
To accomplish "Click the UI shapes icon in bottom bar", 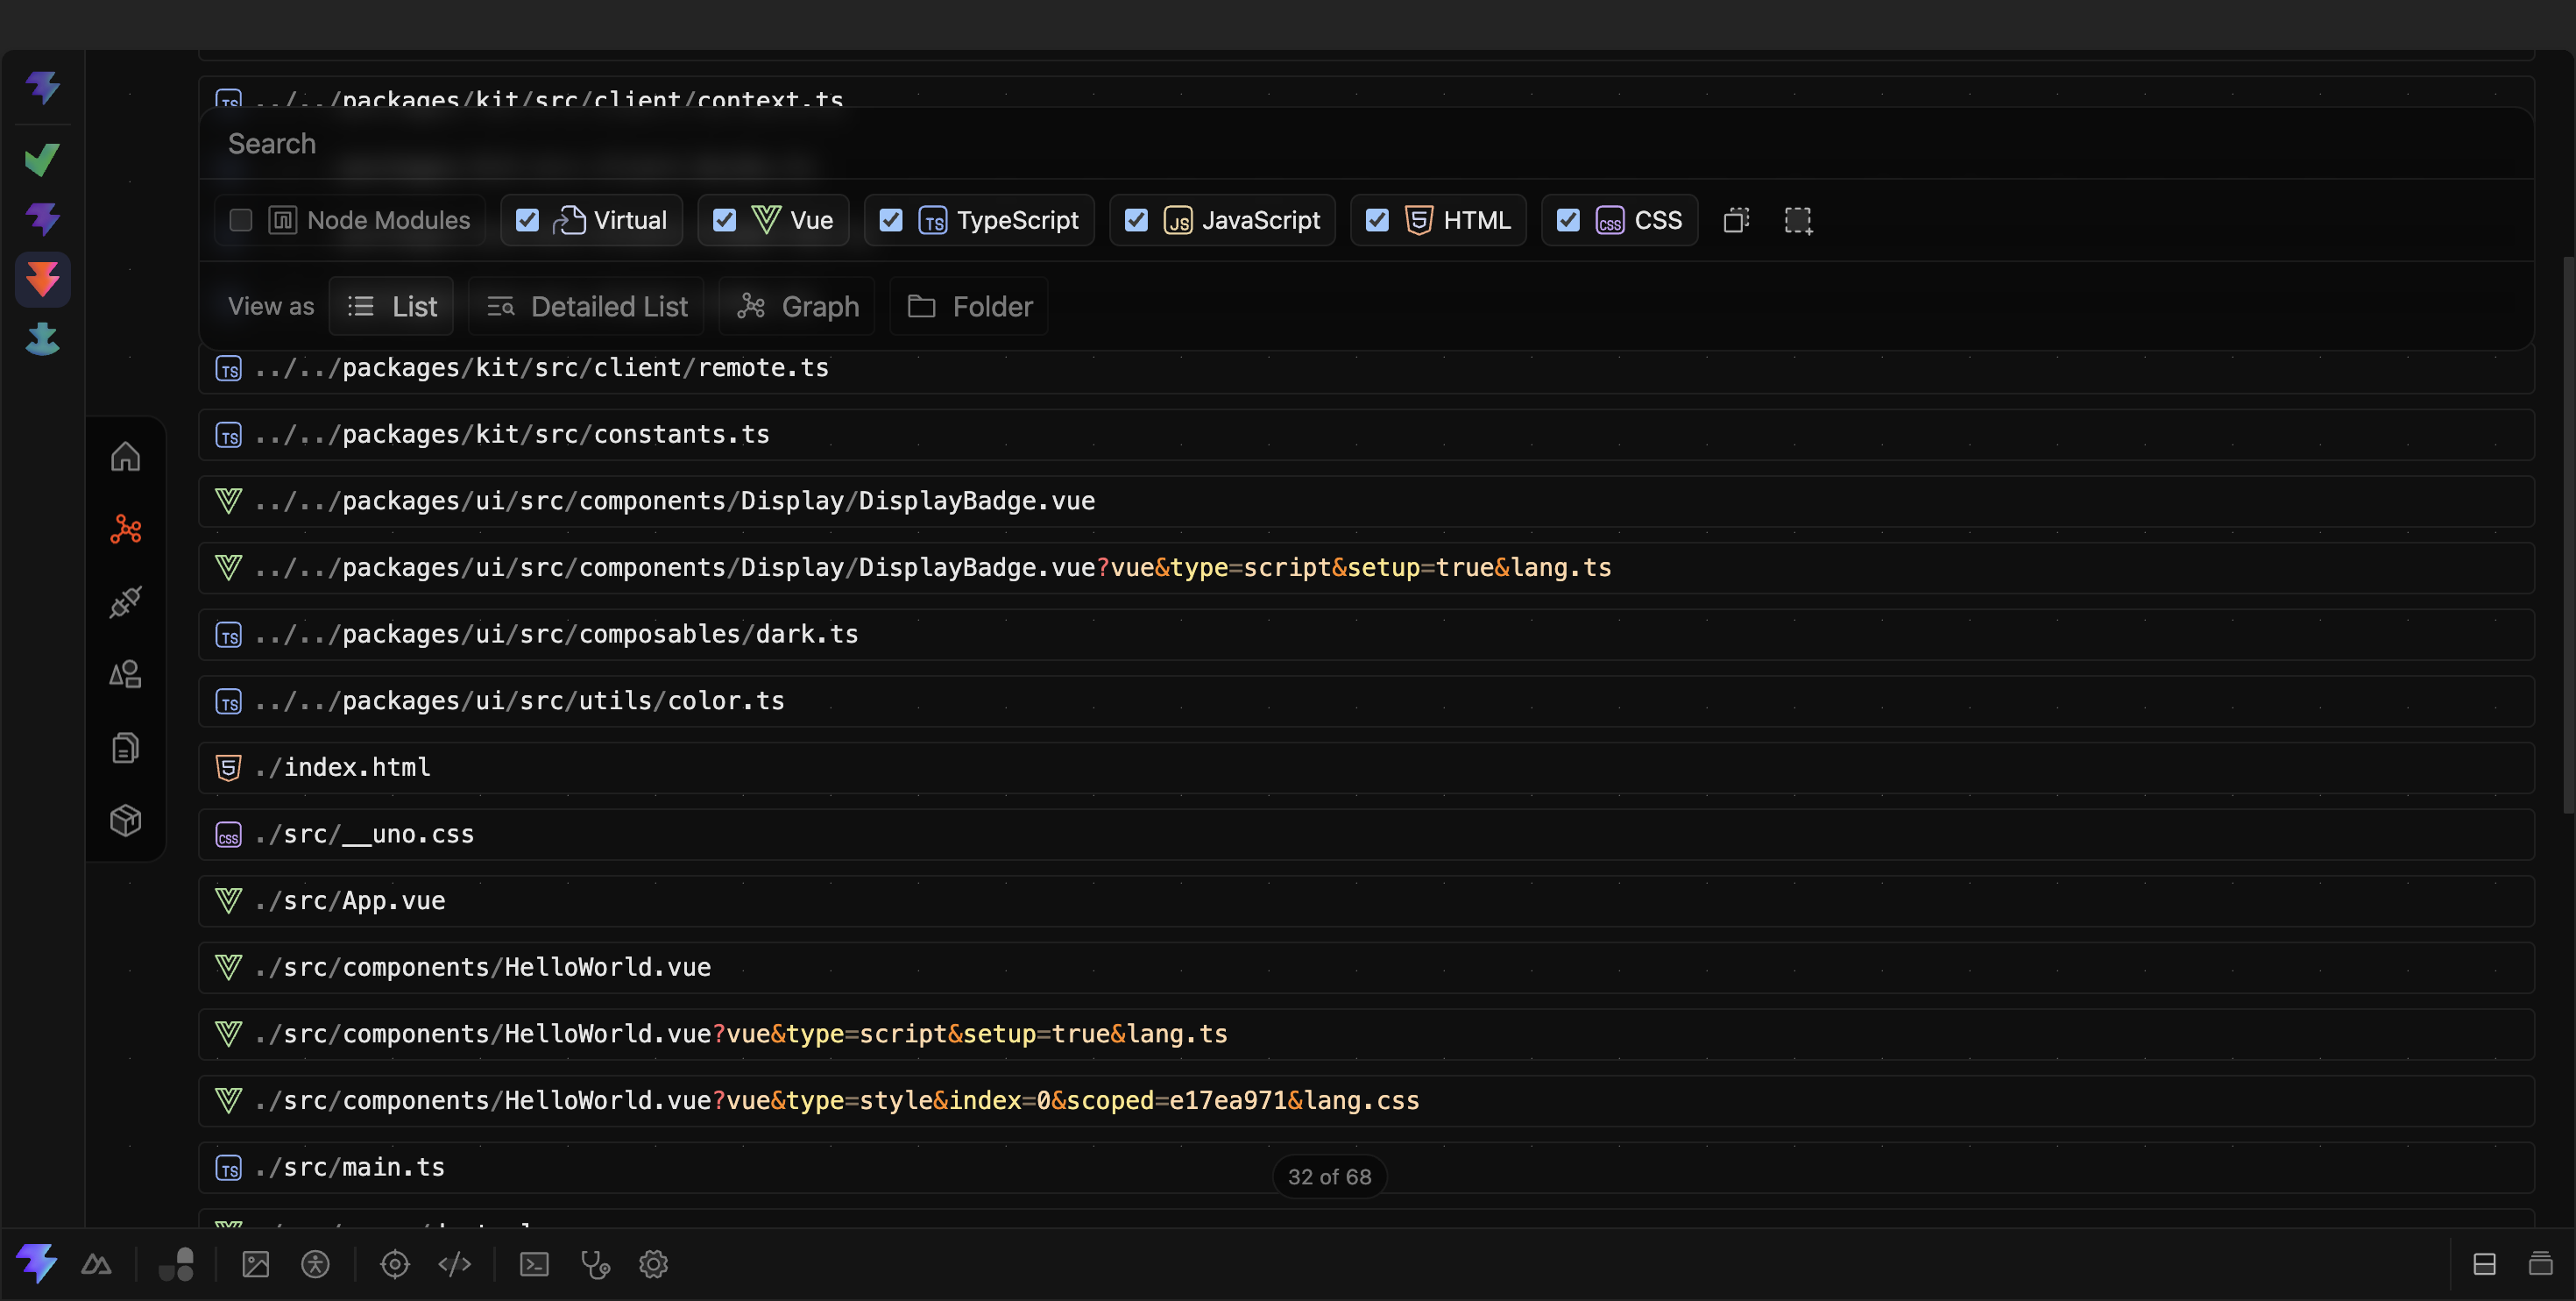I will click(x=177, y=1264).
